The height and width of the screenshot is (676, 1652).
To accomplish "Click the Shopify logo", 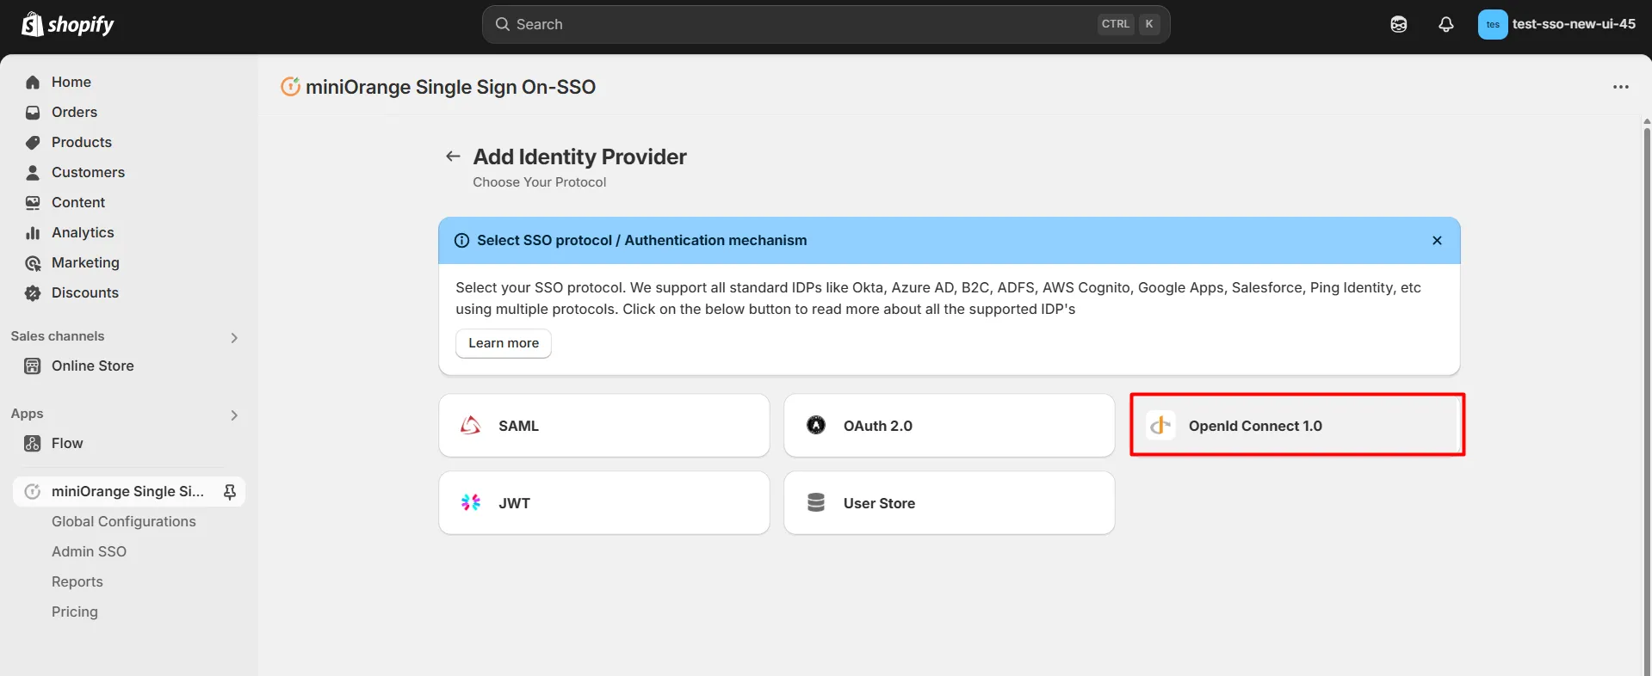I will pyautogui.click(x=68, y=24).
